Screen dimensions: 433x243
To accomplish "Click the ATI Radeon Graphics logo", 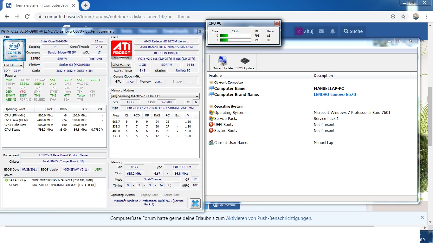I will pyautogui.click(x=122, y=50).
